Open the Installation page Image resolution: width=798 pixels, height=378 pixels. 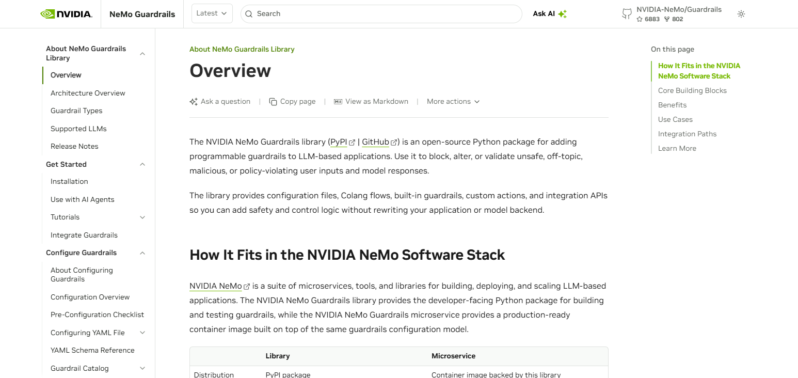point(69,182)
